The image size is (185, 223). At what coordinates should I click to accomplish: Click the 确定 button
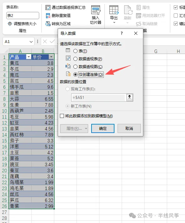click(x=103, y=128)
